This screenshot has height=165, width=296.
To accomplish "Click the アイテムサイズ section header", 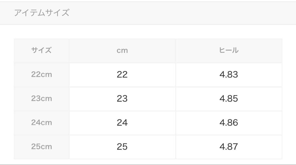I will 42,13.
